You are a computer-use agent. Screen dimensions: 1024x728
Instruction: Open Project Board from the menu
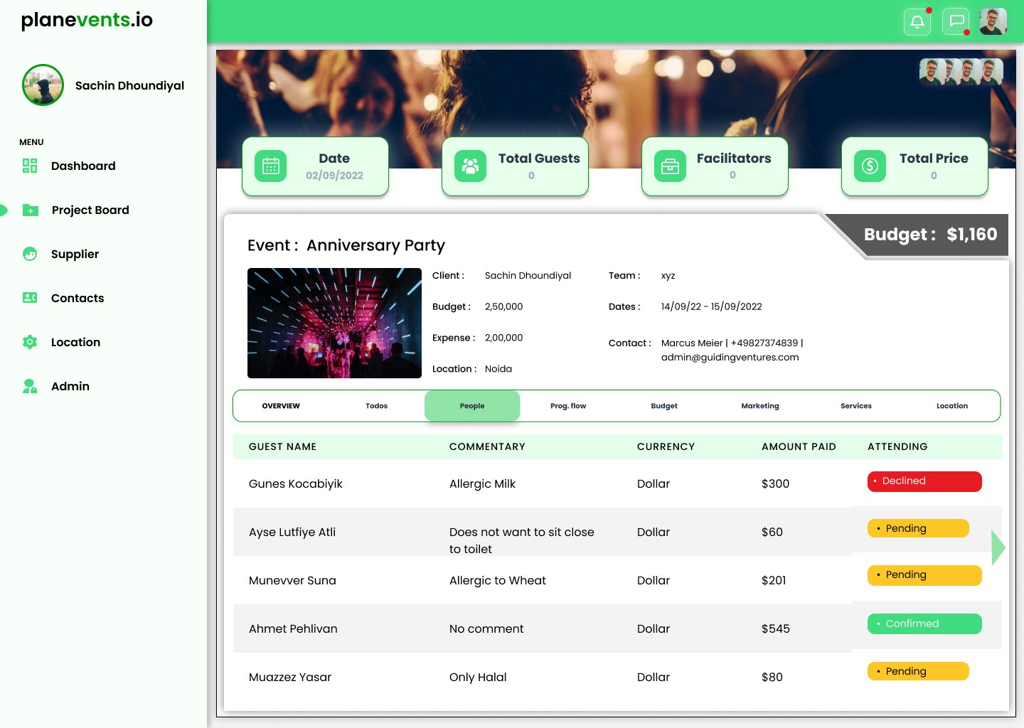point(90,210)
